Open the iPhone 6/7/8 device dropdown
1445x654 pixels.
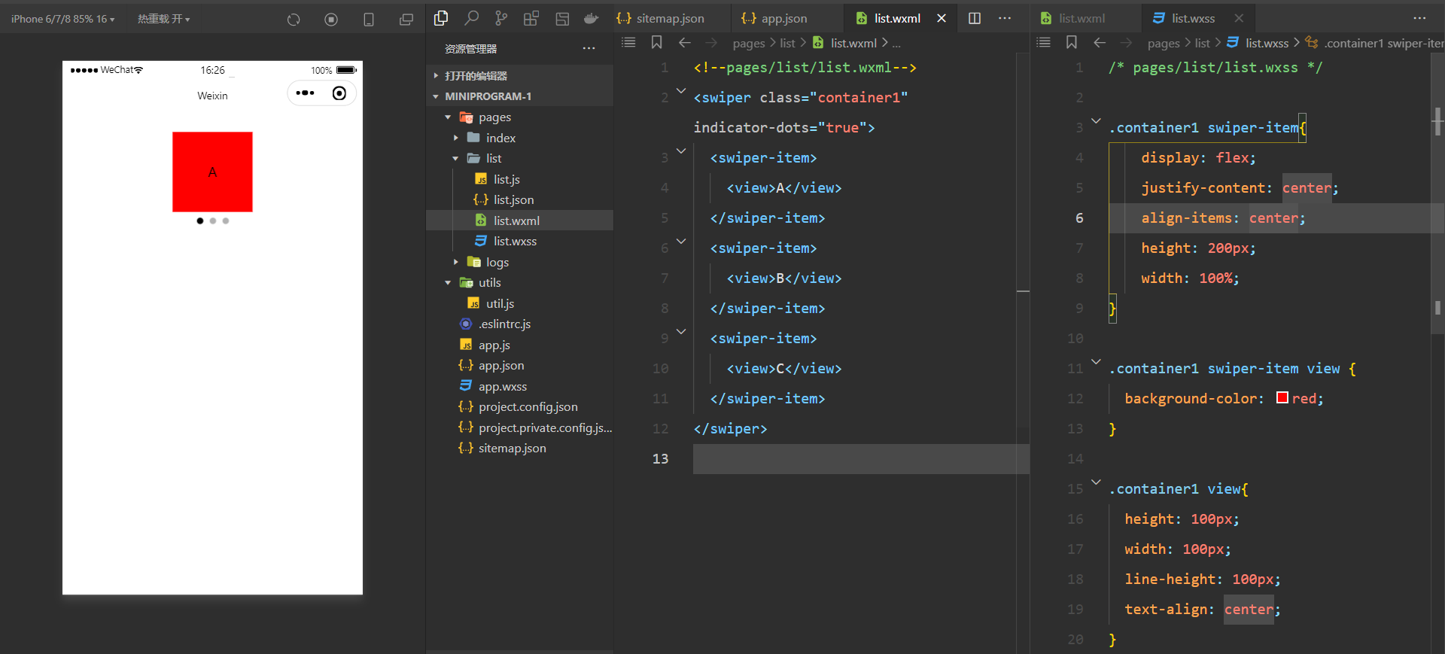(63, 19)
